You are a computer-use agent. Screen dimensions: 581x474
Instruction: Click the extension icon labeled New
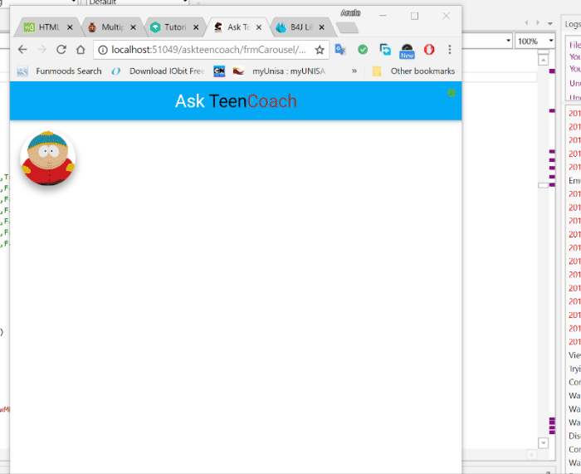(407, 51)
